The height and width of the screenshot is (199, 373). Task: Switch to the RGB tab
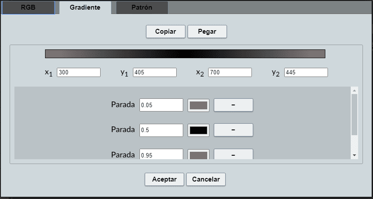28,7
